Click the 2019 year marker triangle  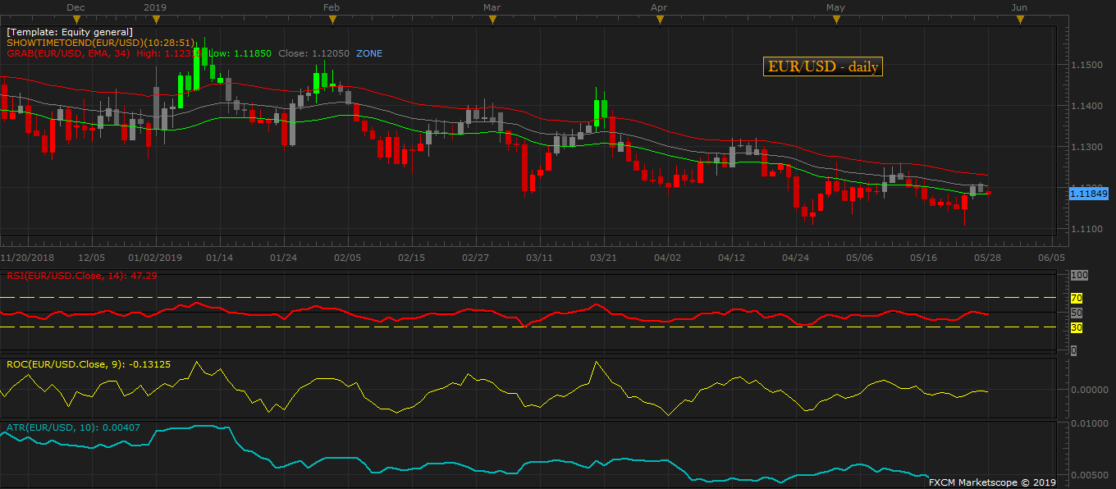(157, 19)
